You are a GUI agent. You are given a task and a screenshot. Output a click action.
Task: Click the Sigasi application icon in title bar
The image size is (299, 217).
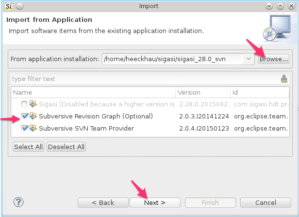coord(9,6)
